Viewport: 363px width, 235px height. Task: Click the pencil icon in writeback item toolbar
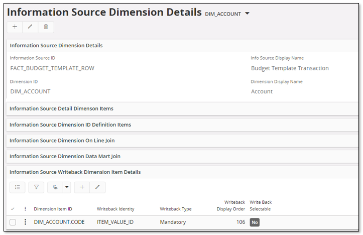[97, 187]
